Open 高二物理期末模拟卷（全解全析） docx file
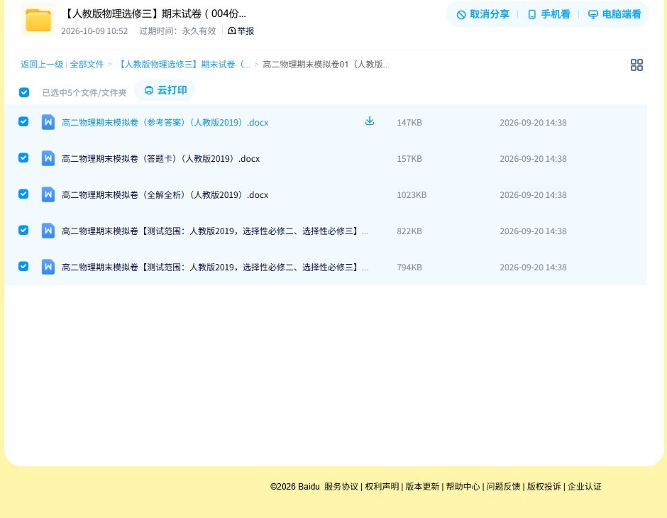 pos(165,194)
